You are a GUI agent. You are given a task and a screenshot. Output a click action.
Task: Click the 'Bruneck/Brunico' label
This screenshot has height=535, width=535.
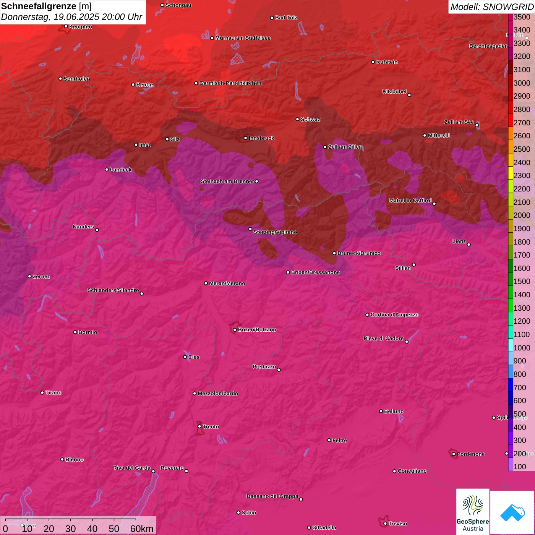tap(359, 253)
